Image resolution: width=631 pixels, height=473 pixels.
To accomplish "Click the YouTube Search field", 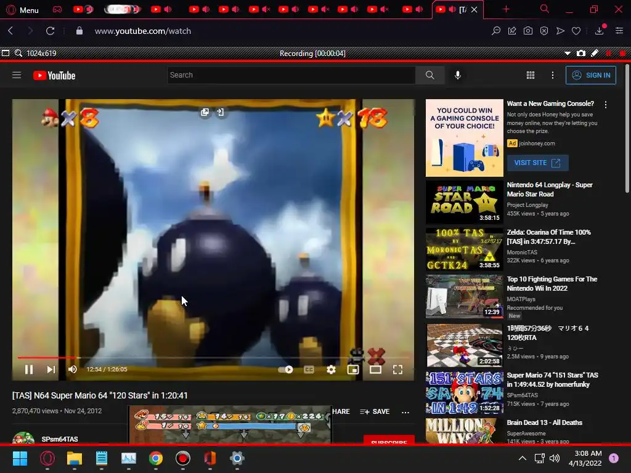I will pos(291,75).
